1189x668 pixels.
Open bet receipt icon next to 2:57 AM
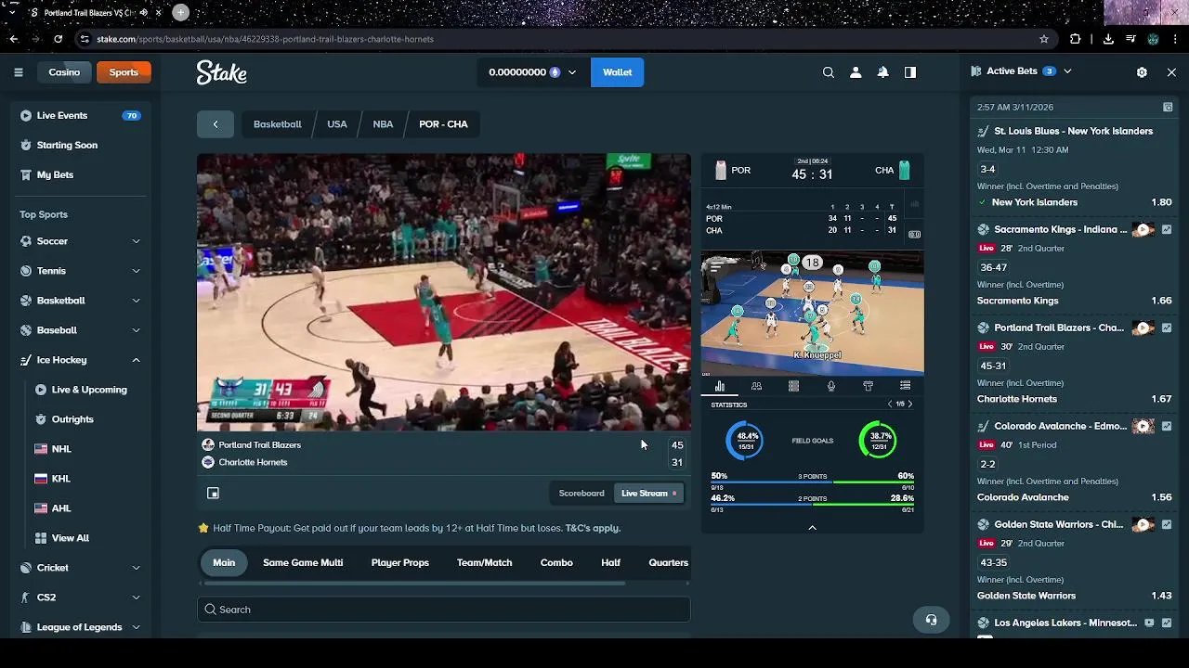[1168, 108]
